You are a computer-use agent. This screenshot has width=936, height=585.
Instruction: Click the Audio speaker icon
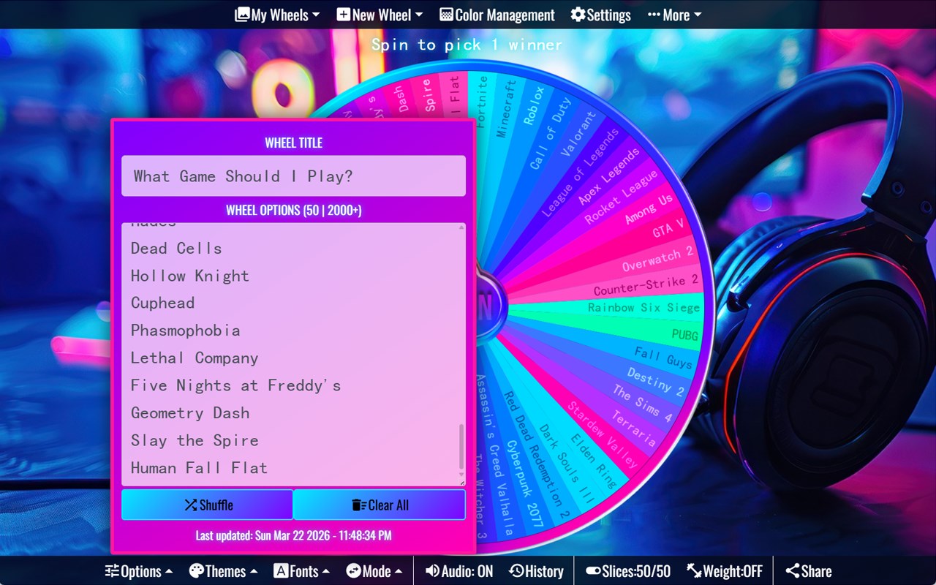pyautogui.click(x=432, y=571)
